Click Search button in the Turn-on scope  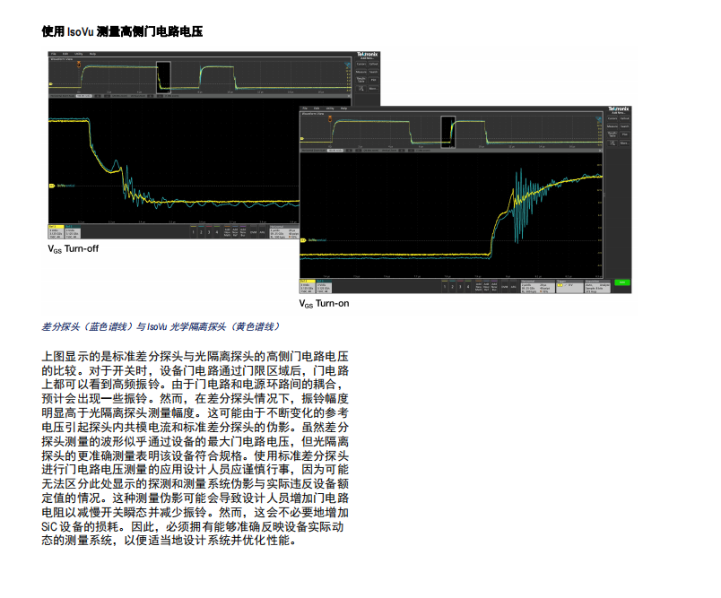coord(624,126)
